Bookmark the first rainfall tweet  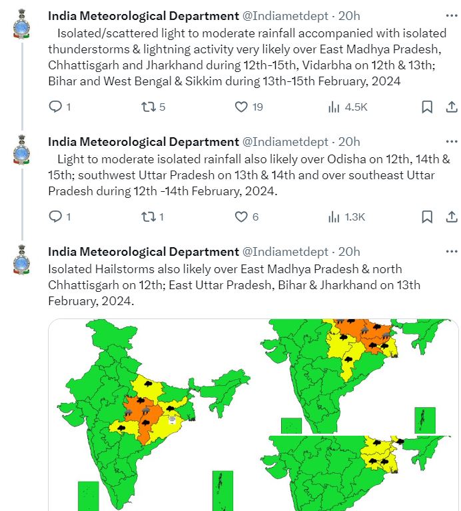pos(427,107)
